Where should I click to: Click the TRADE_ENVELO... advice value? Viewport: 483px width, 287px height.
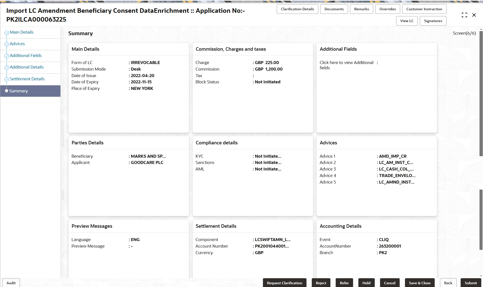[397, 176]
